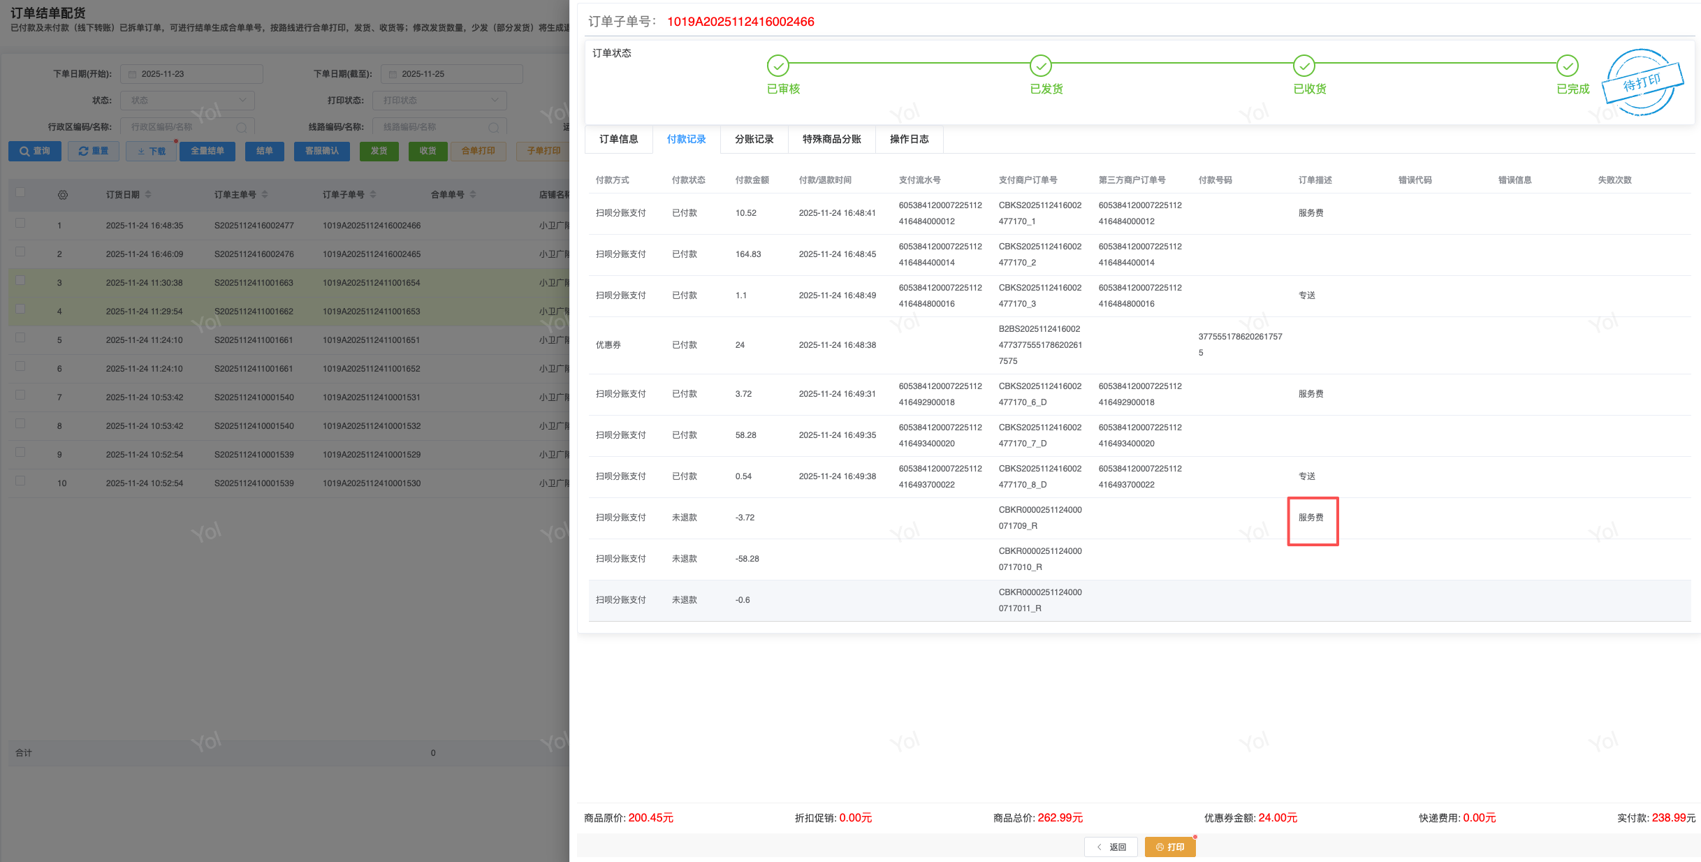Click the sort arrows beside 合单单号 header
This screenshot has height=862, width=1701.
coord(473,195)
